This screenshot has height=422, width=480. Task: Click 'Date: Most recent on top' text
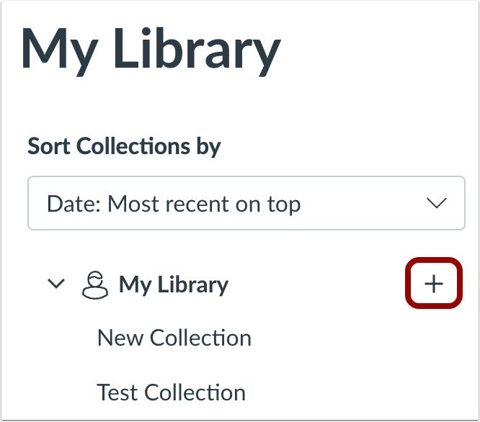[174, 204]
